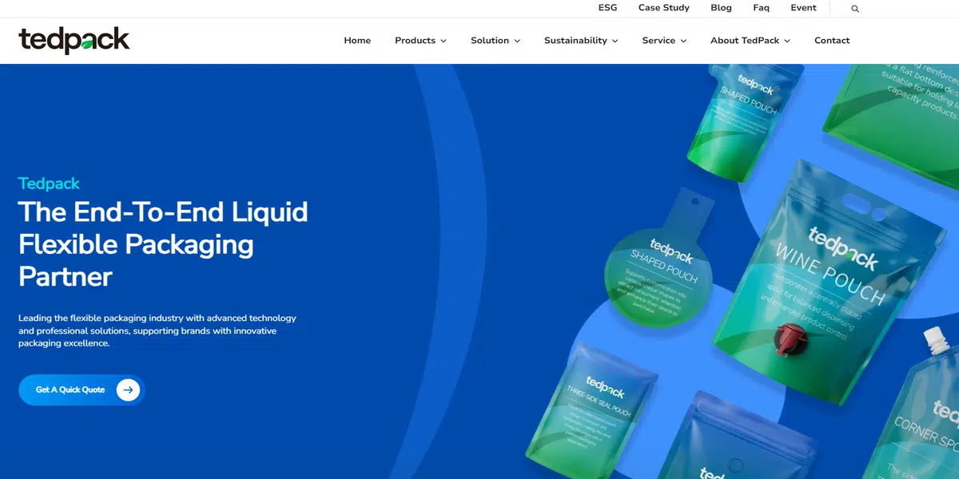Go to the Faq link
This screenshot has height=479, width=959.
pyautogui.click(x=761, y=8)
